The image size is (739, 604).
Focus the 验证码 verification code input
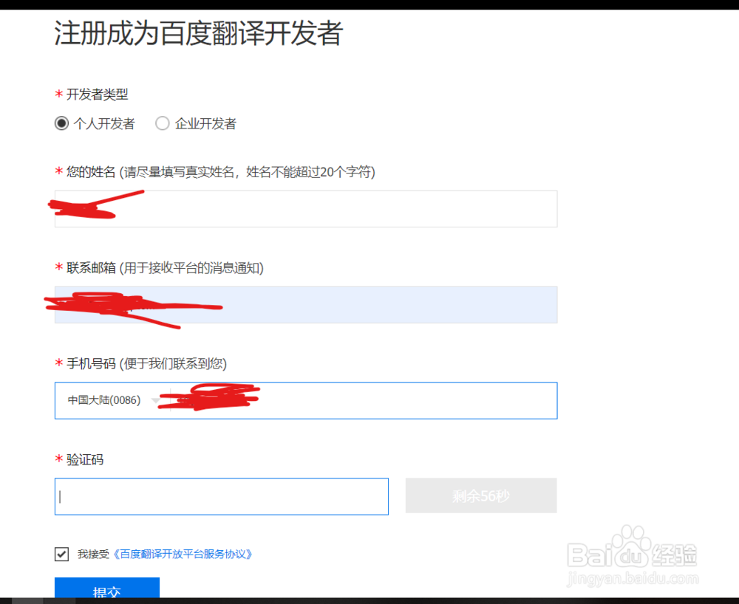(222, 497)
